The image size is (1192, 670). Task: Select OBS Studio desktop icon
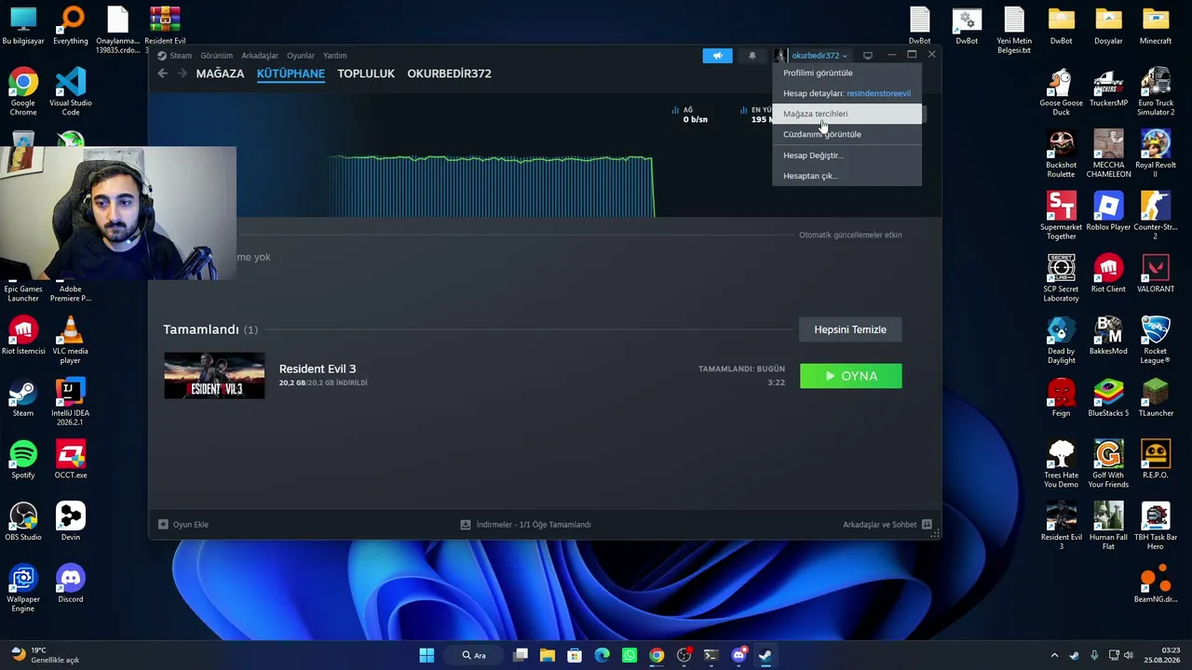[x=23, y=523]
